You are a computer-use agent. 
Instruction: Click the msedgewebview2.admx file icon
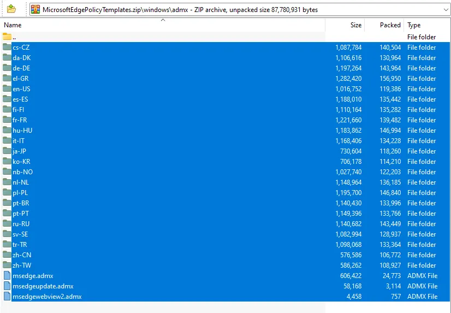(7, 296)
